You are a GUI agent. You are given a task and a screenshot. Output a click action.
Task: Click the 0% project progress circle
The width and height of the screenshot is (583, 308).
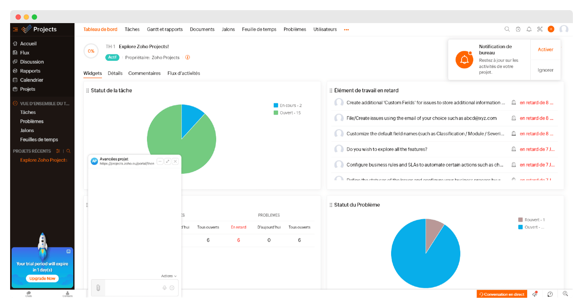(x=91, y=51)
